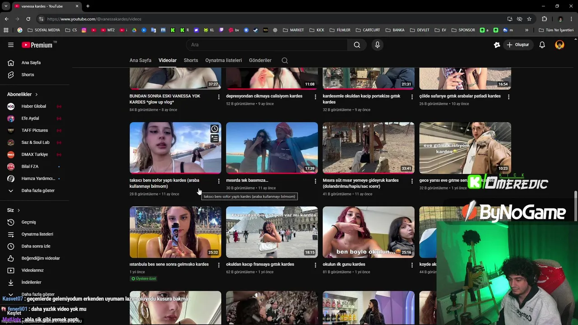Open options menu for 'mısırda tek basımıza' video

coord(315,181)
